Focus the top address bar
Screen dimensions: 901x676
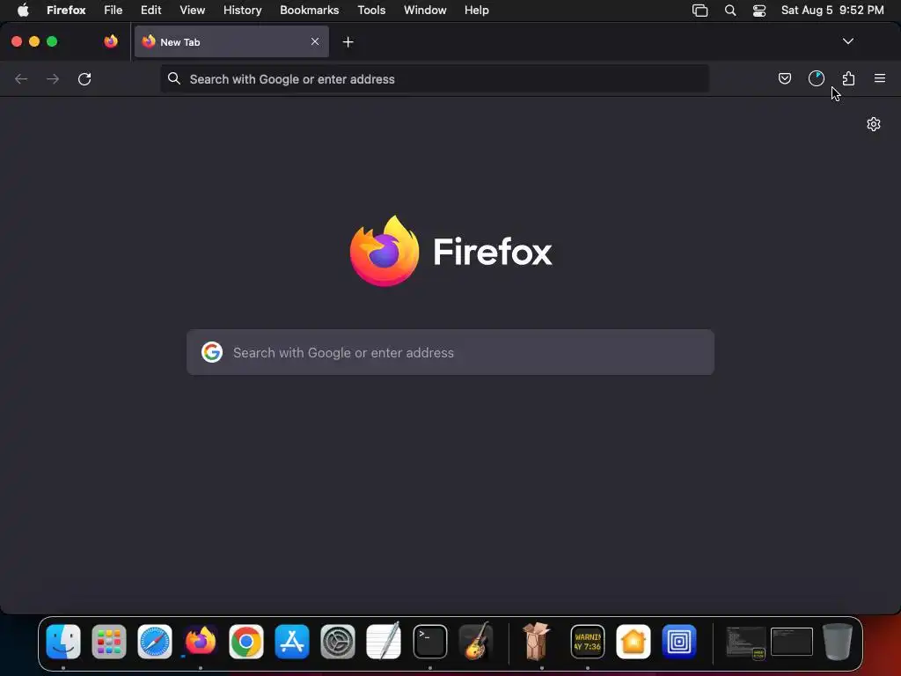435,79
